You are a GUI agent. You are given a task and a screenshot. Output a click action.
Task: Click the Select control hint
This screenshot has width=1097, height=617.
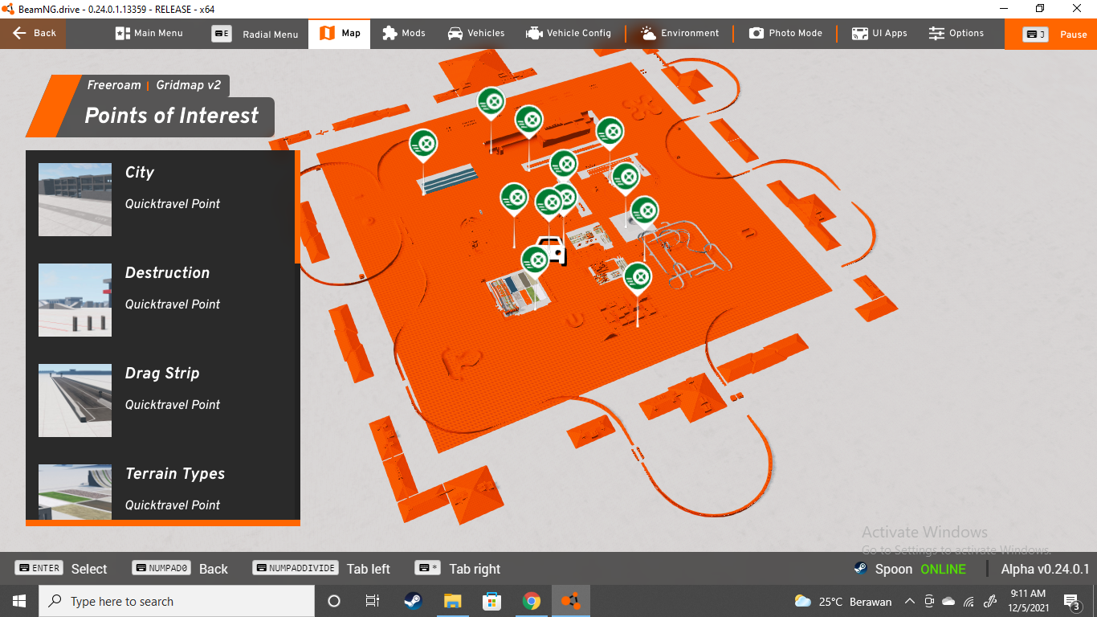(61, 568)
